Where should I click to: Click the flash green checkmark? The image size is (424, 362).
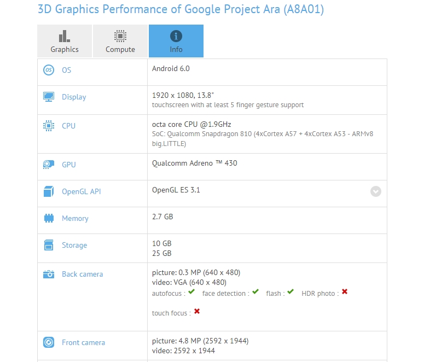[x=291, y=292]
